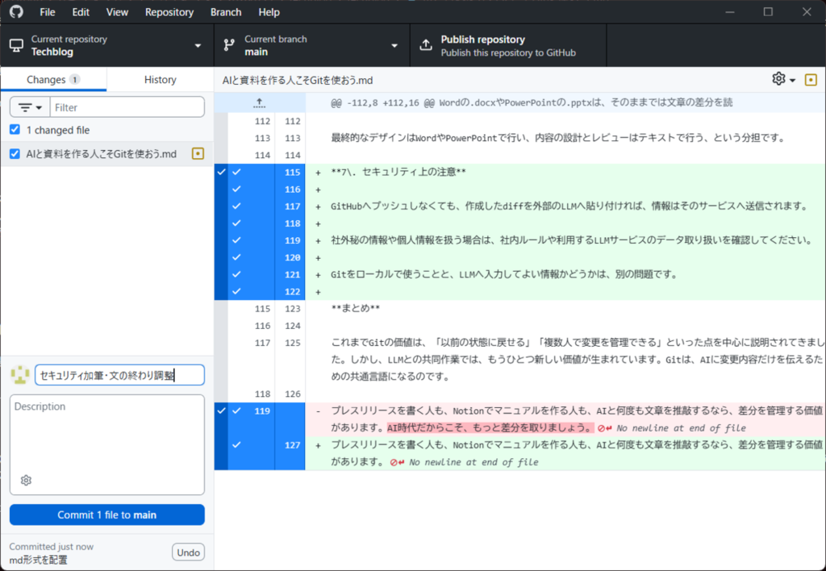The width and height of the screenshot is (826, 571).
Task: Open the View menu
Action: click(117, 11)
